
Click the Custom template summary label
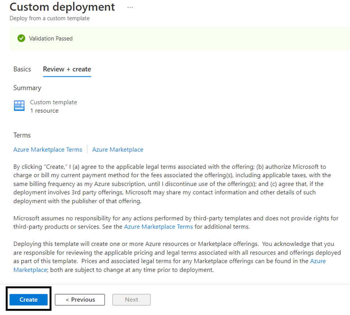point(53,102)
